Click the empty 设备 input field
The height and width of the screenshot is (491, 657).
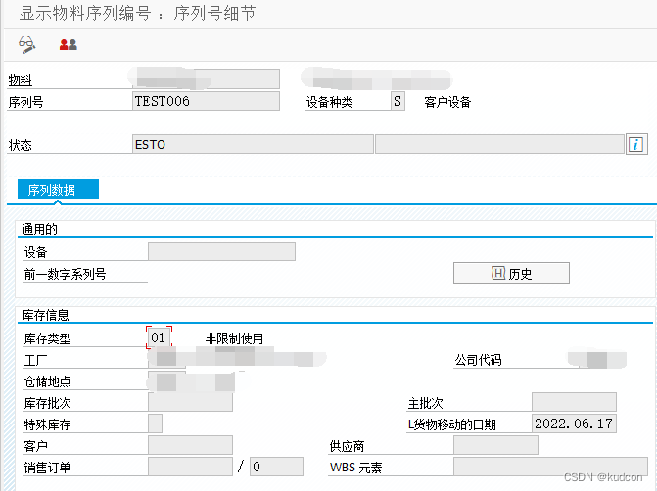[x=221, y=251]
